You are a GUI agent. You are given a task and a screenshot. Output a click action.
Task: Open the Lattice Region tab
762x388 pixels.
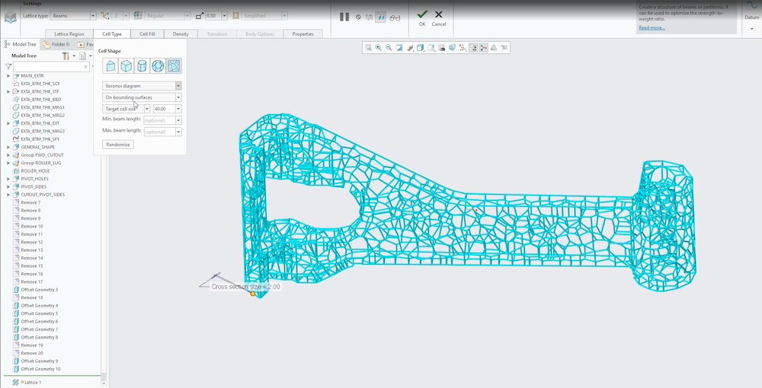(x=69, y=34)
